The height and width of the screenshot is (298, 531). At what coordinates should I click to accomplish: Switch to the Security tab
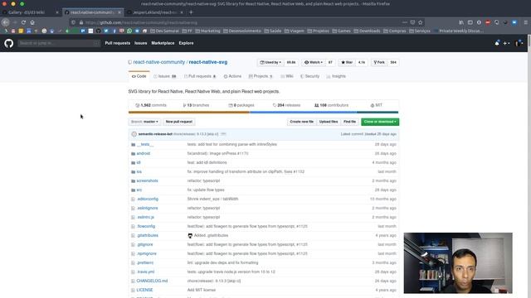(309, 76)
